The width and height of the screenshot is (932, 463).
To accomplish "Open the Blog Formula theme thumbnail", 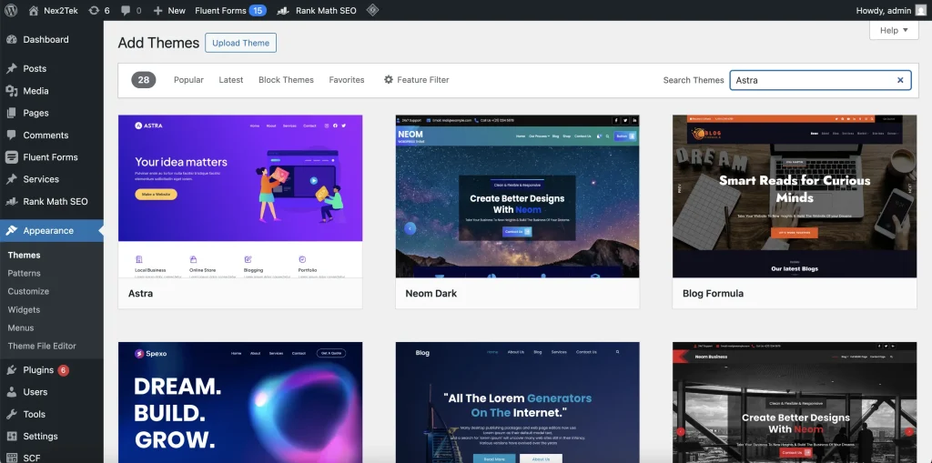I will 795,196.
